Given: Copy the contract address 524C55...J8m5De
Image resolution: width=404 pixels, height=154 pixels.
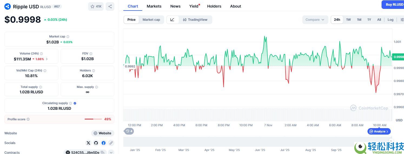Looking at the screenshot, I should point(102,153).
